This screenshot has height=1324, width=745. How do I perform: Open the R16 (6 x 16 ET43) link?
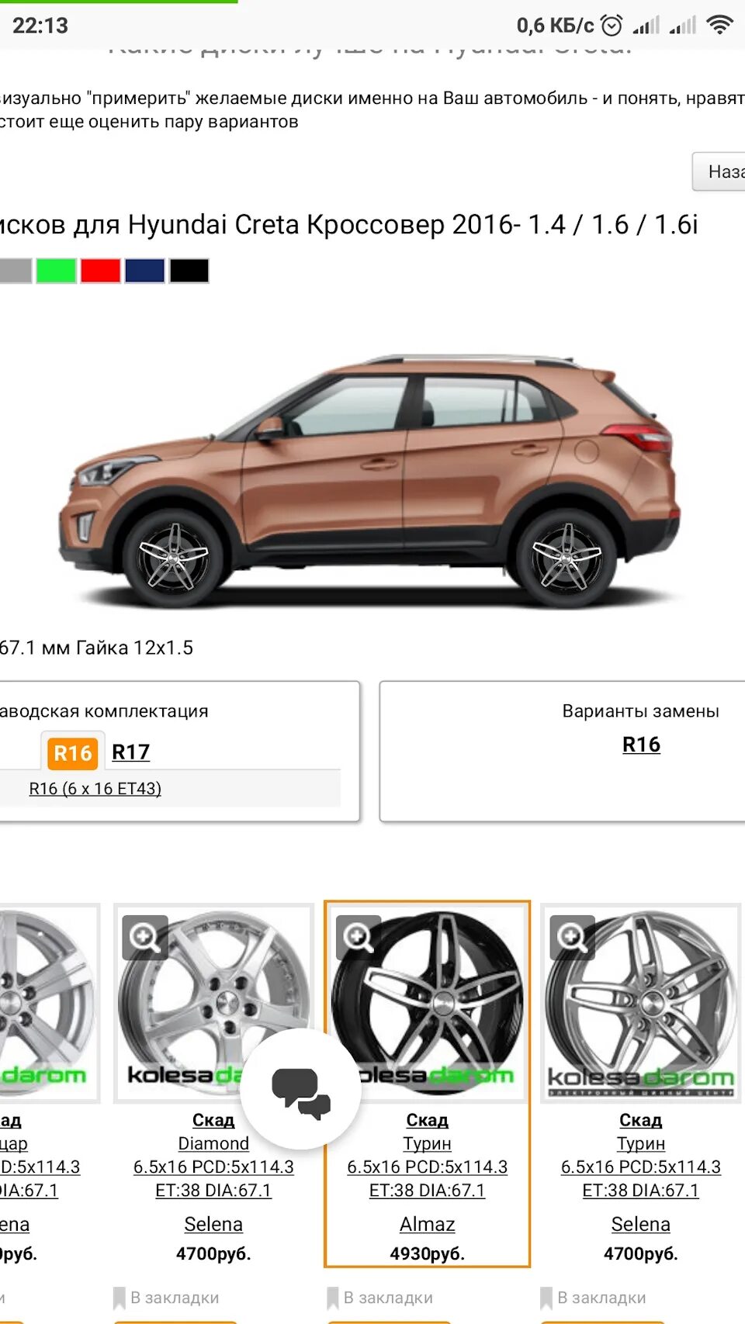pos(95,789)
